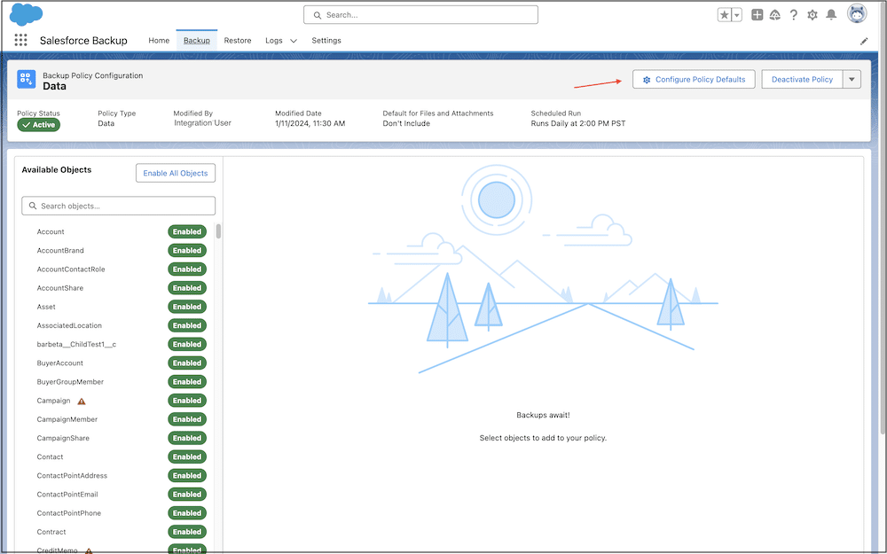
Task: Click inside the Search objects field
Action: pyautogui.click(x=118, y=205)
